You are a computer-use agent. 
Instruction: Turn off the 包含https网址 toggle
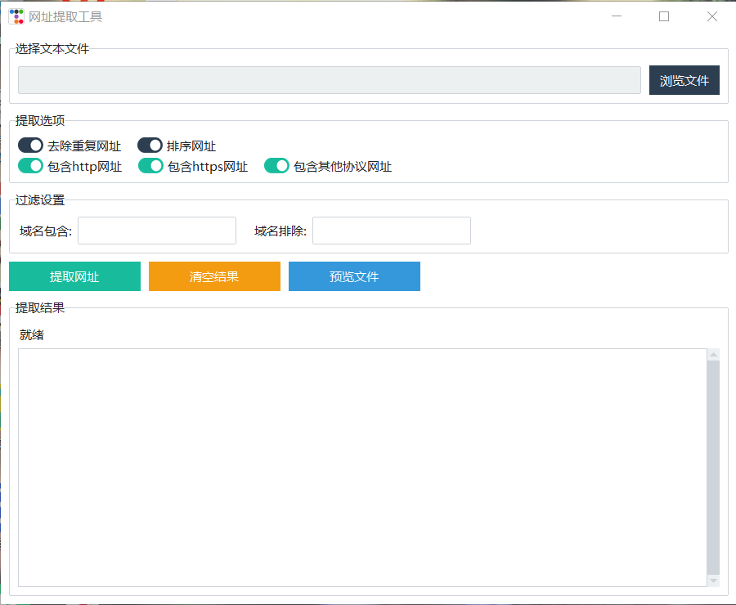point(150,165)
